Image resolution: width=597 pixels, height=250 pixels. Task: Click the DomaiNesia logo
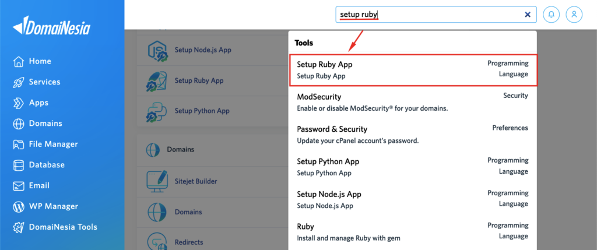coord(51,26)
